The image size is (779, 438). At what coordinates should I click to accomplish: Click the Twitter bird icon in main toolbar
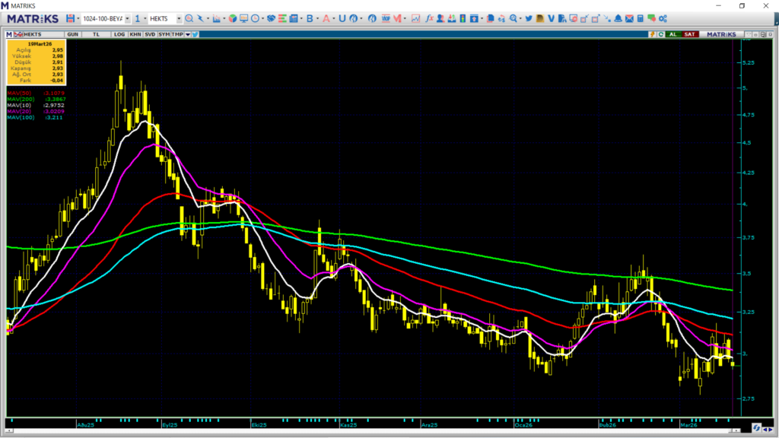529,18
